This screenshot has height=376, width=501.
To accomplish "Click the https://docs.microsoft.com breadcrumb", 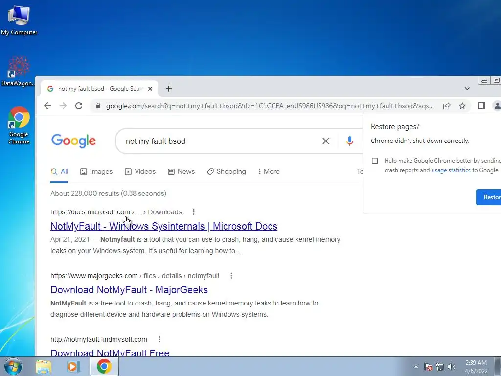I will click(x=90, y=212).
